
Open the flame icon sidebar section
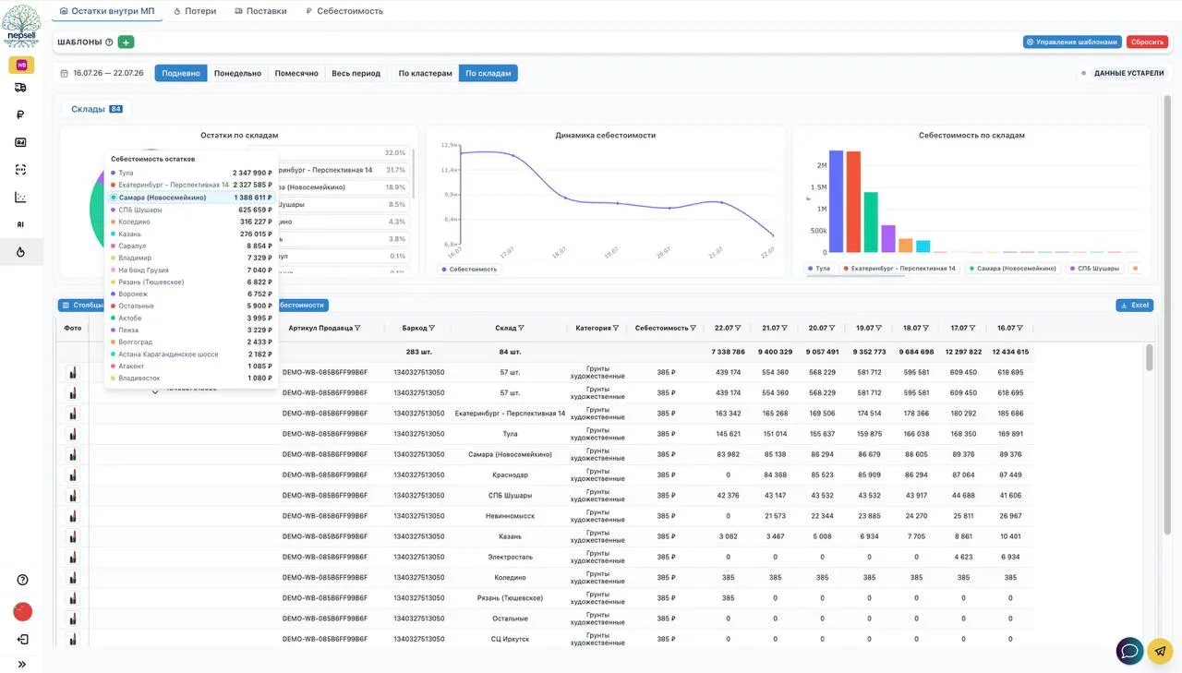tap(21, 252)
